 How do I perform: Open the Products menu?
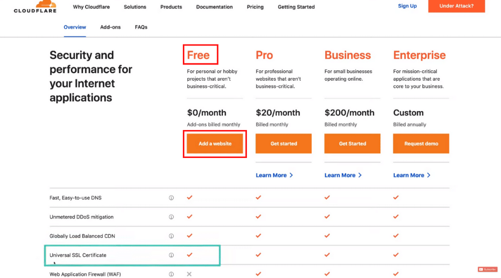(171, 6)
